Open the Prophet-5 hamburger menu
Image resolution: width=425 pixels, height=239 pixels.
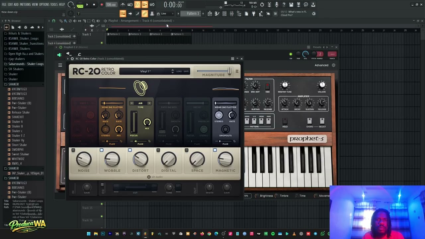pos(60,65)
